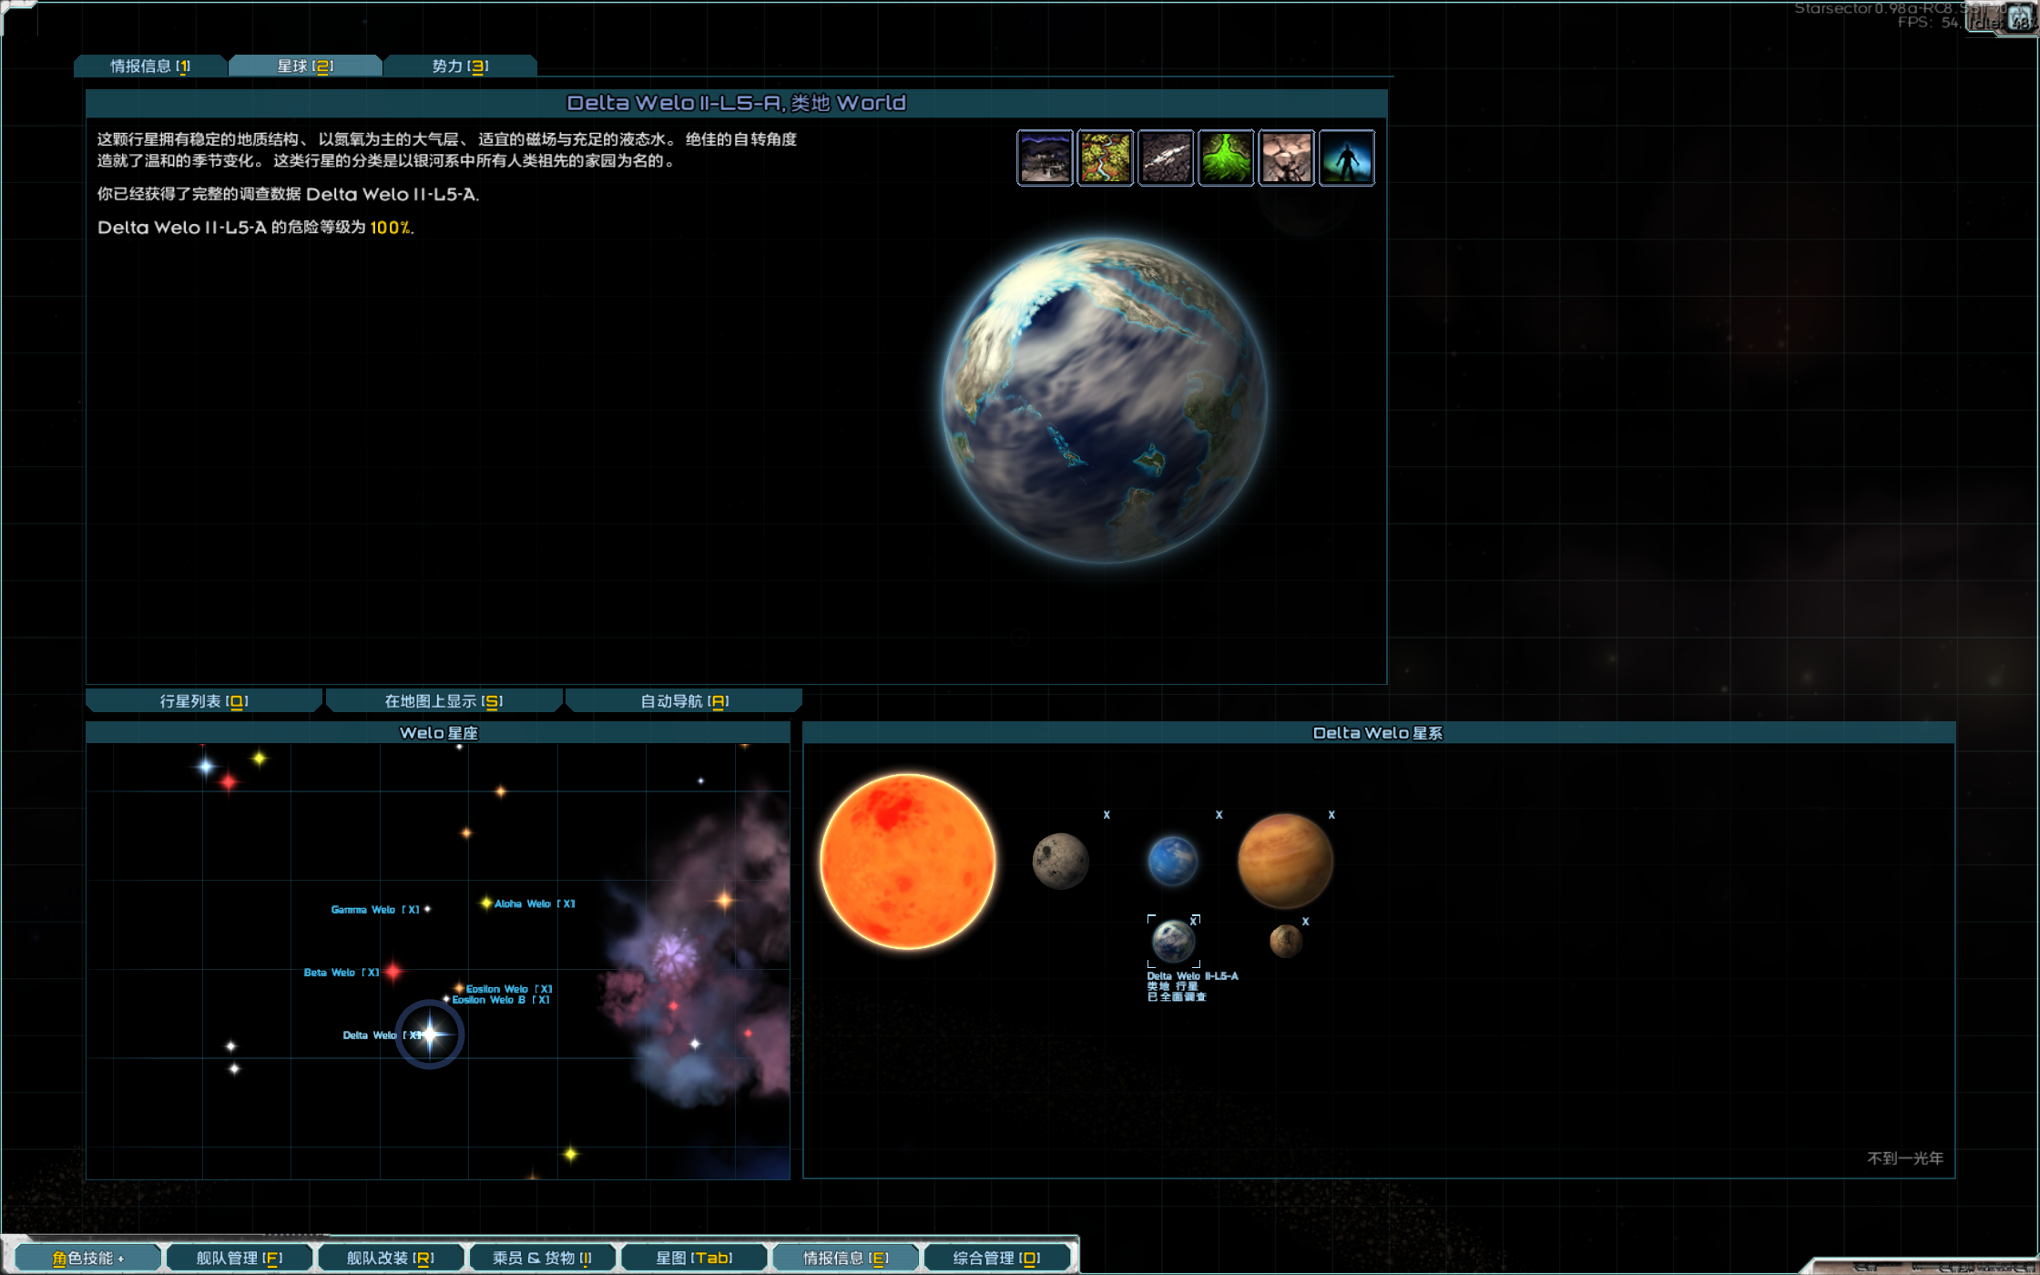Select the small brown moon below gas giant
This screenshot has height=1275, width=2040.
point(1285,941)
